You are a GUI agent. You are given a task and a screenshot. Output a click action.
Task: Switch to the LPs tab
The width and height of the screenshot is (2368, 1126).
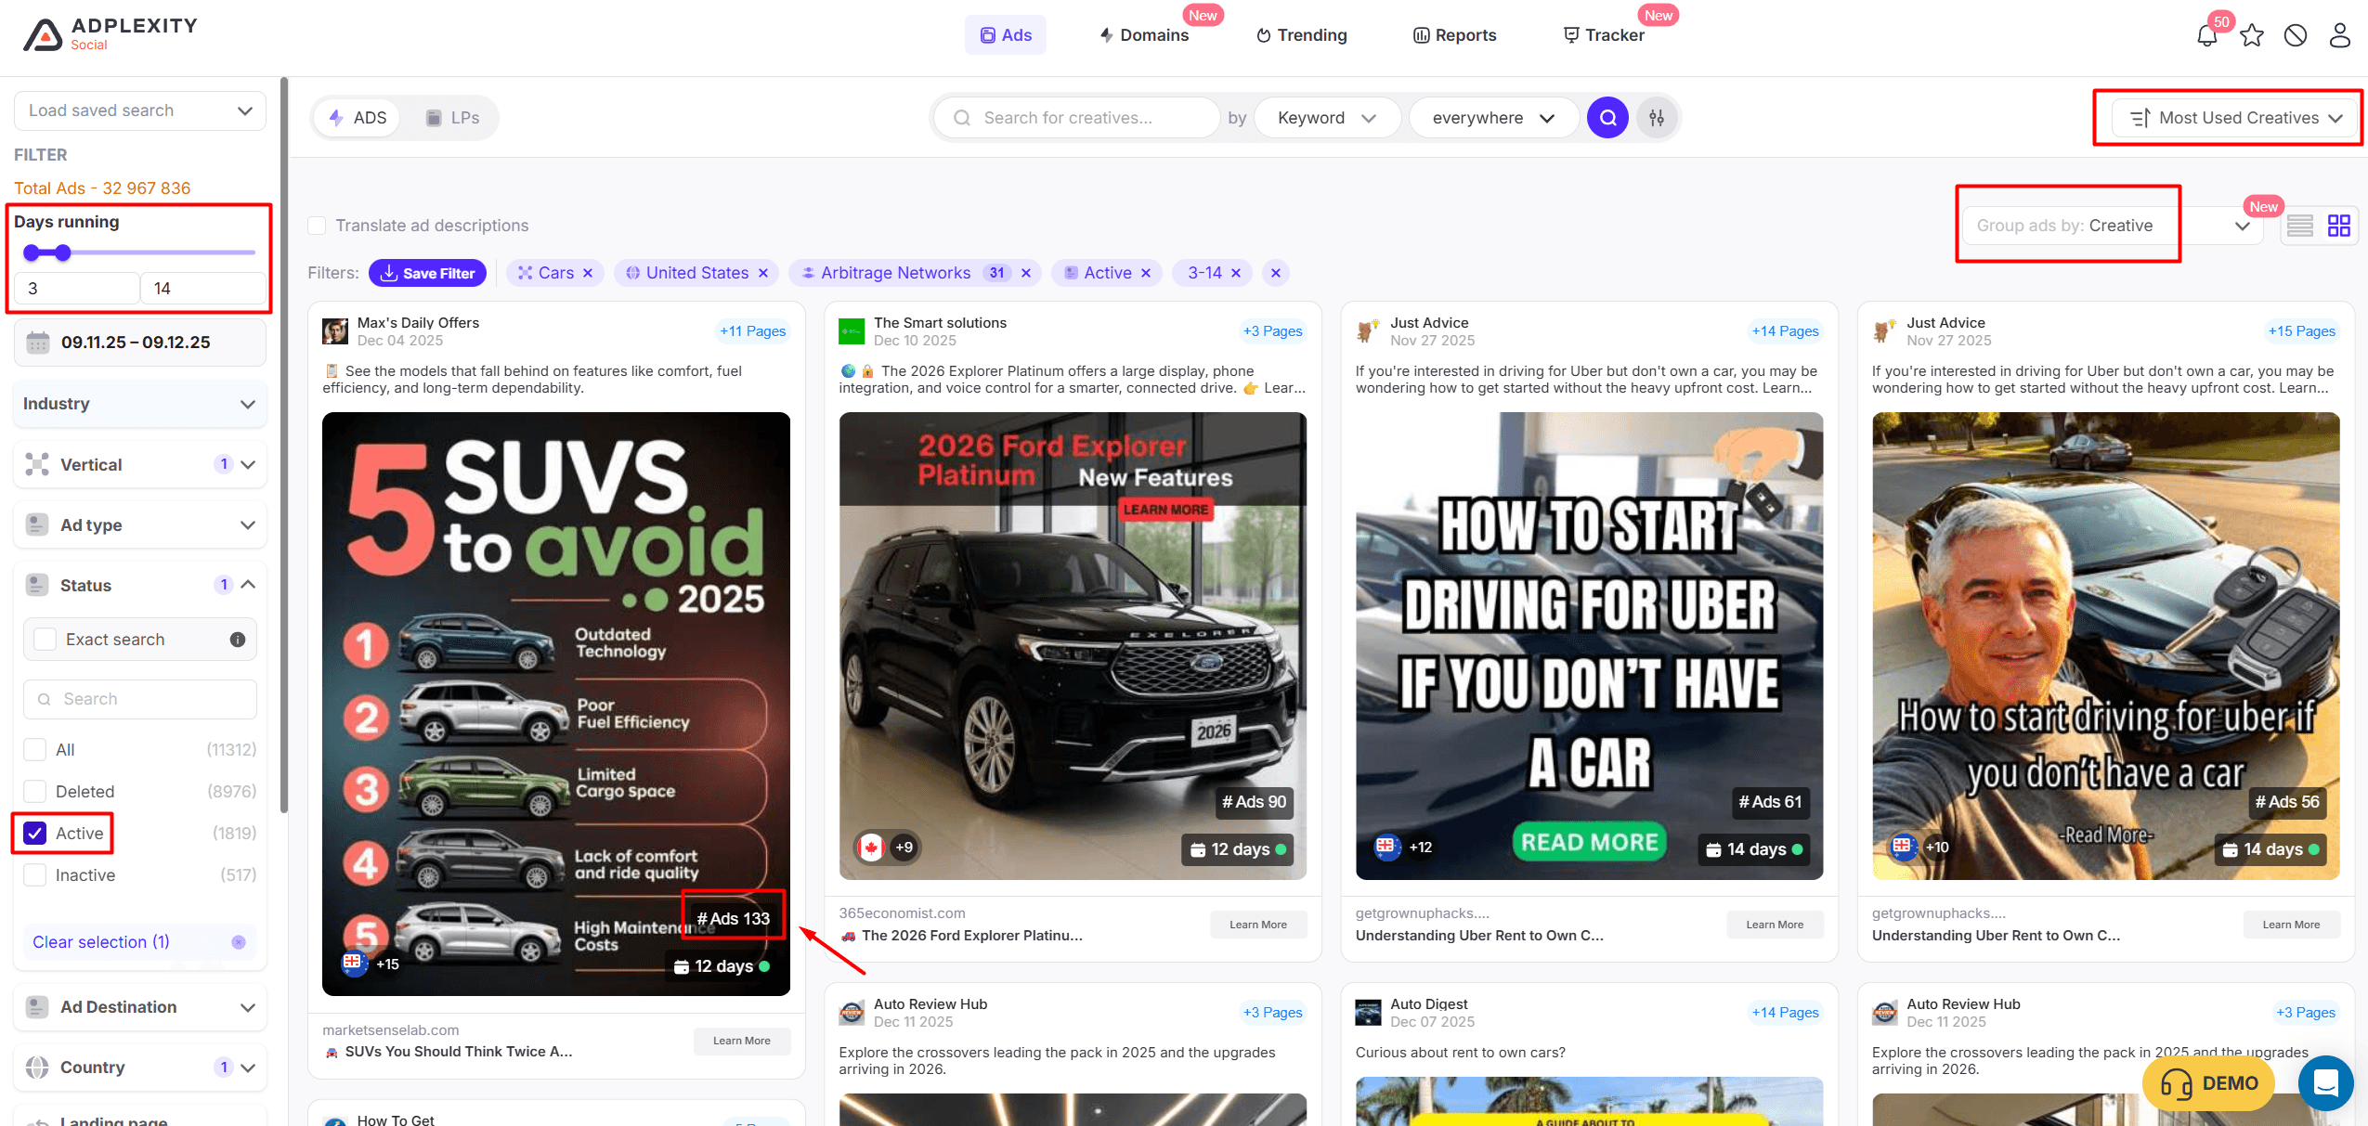coord(452,118)
